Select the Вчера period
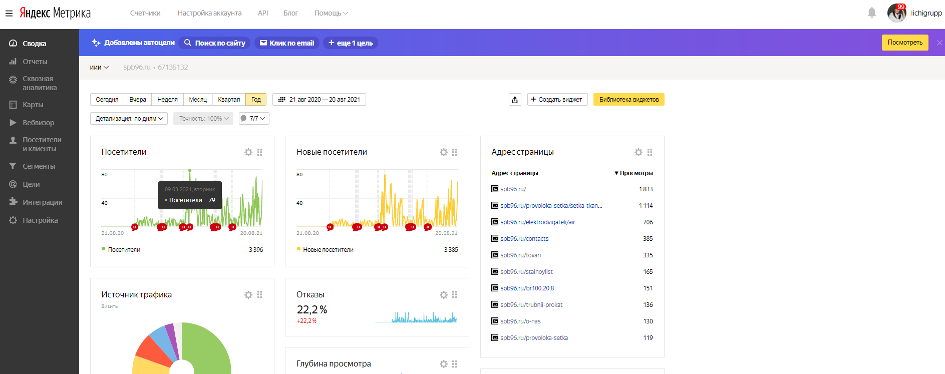Image resolution: width=945 pixels, height=374 pixels. tap(138, 100)
